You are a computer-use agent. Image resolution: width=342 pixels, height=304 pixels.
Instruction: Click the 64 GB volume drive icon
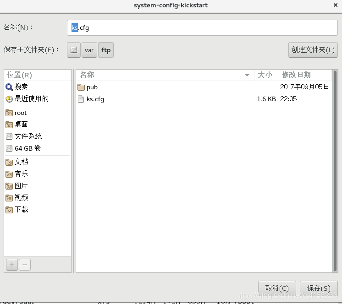tap(9, 148)
